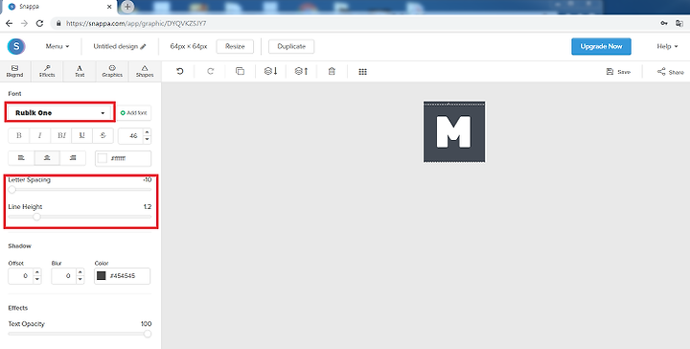
Task: Open the Effects panel tab
Action: point(47,71)
